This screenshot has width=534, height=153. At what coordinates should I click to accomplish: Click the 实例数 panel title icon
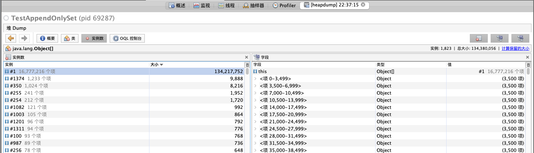coord(8,57)
